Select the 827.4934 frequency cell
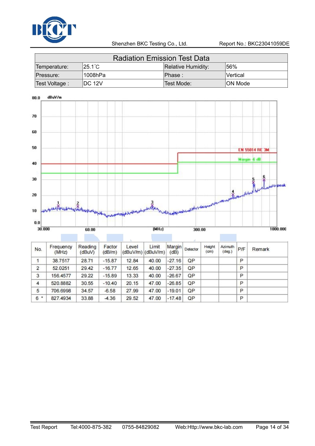 pos(61,298)
